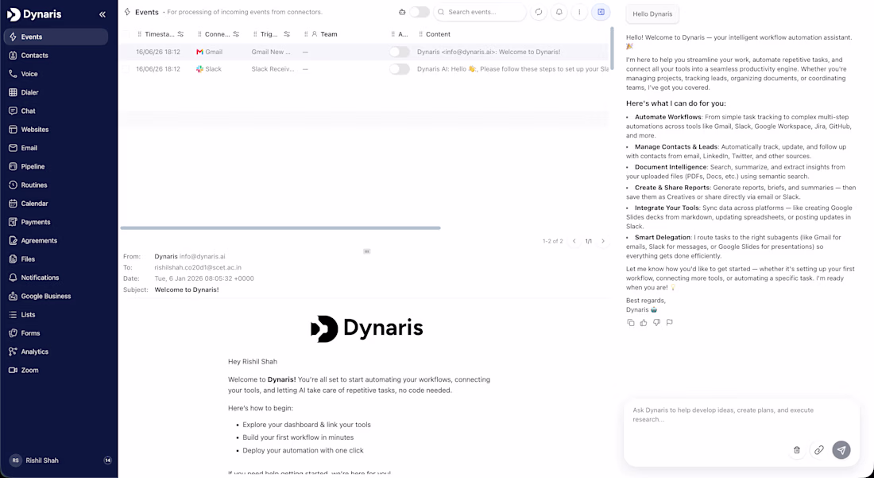
Task: Select Calendar in the sidebar
Action: tap(56, 204)
